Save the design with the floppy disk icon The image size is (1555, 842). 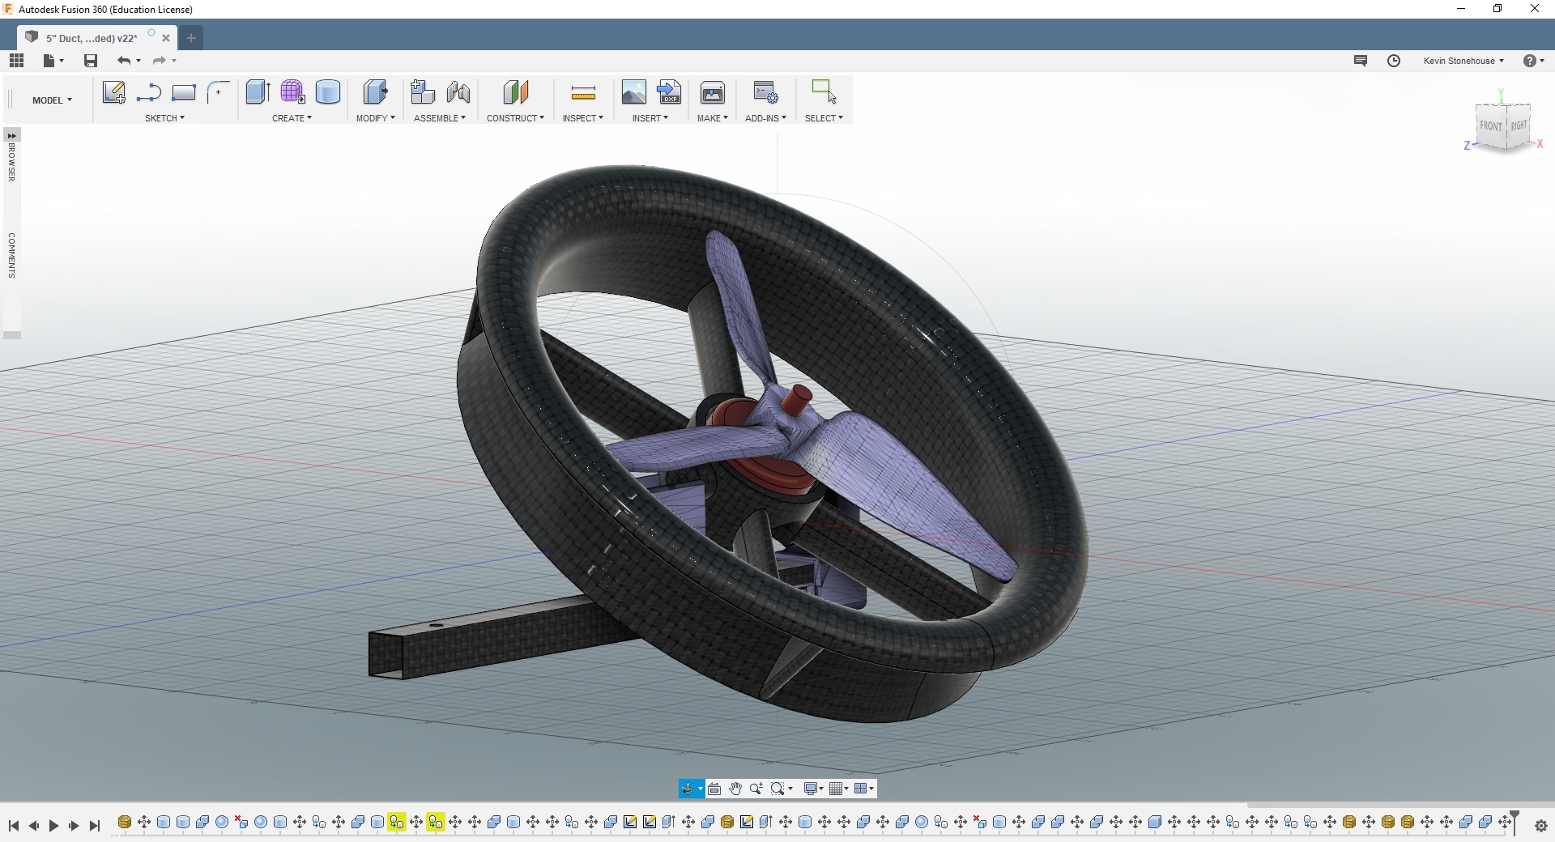[91, 61]
